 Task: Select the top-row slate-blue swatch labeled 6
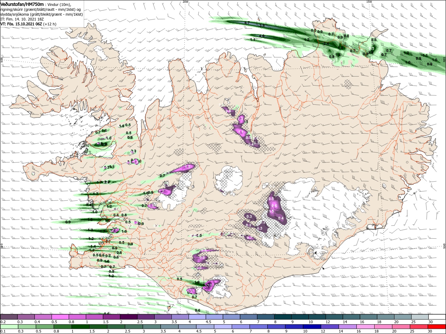[248, 317]
